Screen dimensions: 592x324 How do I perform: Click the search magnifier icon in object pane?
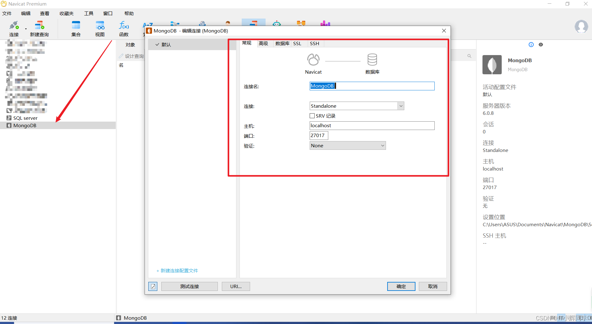pos(469,56)
